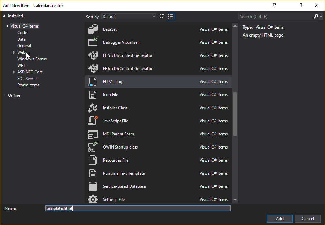325x225 pixels.
Task: Choose the Icon File template icon
Action: coord(93,95)
